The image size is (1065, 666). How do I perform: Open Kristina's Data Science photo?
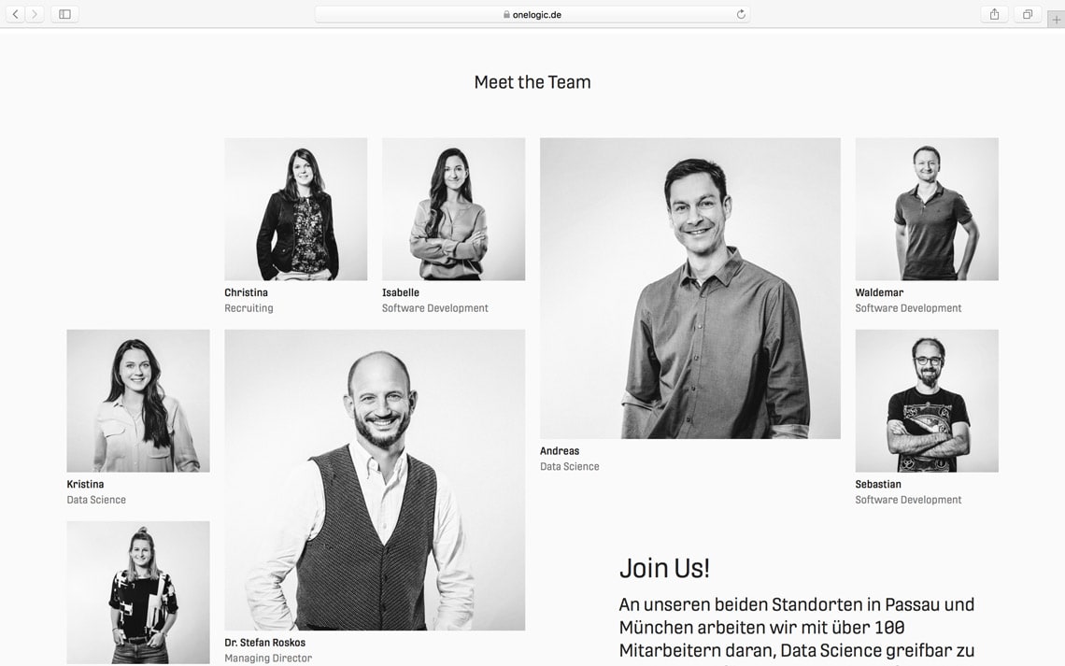click(x=138, y=401)
